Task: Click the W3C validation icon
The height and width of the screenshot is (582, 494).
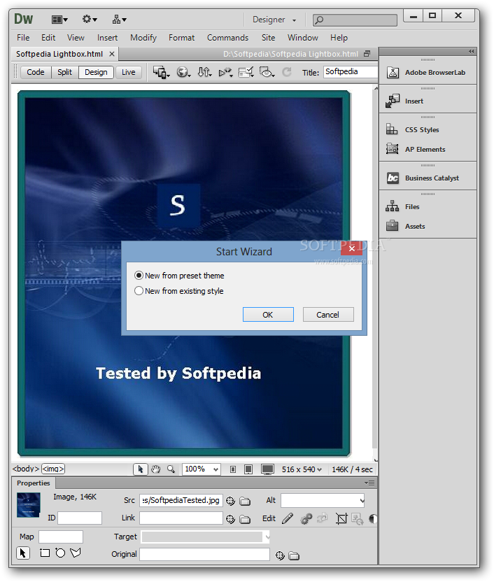Action: (x=226, y=72)
